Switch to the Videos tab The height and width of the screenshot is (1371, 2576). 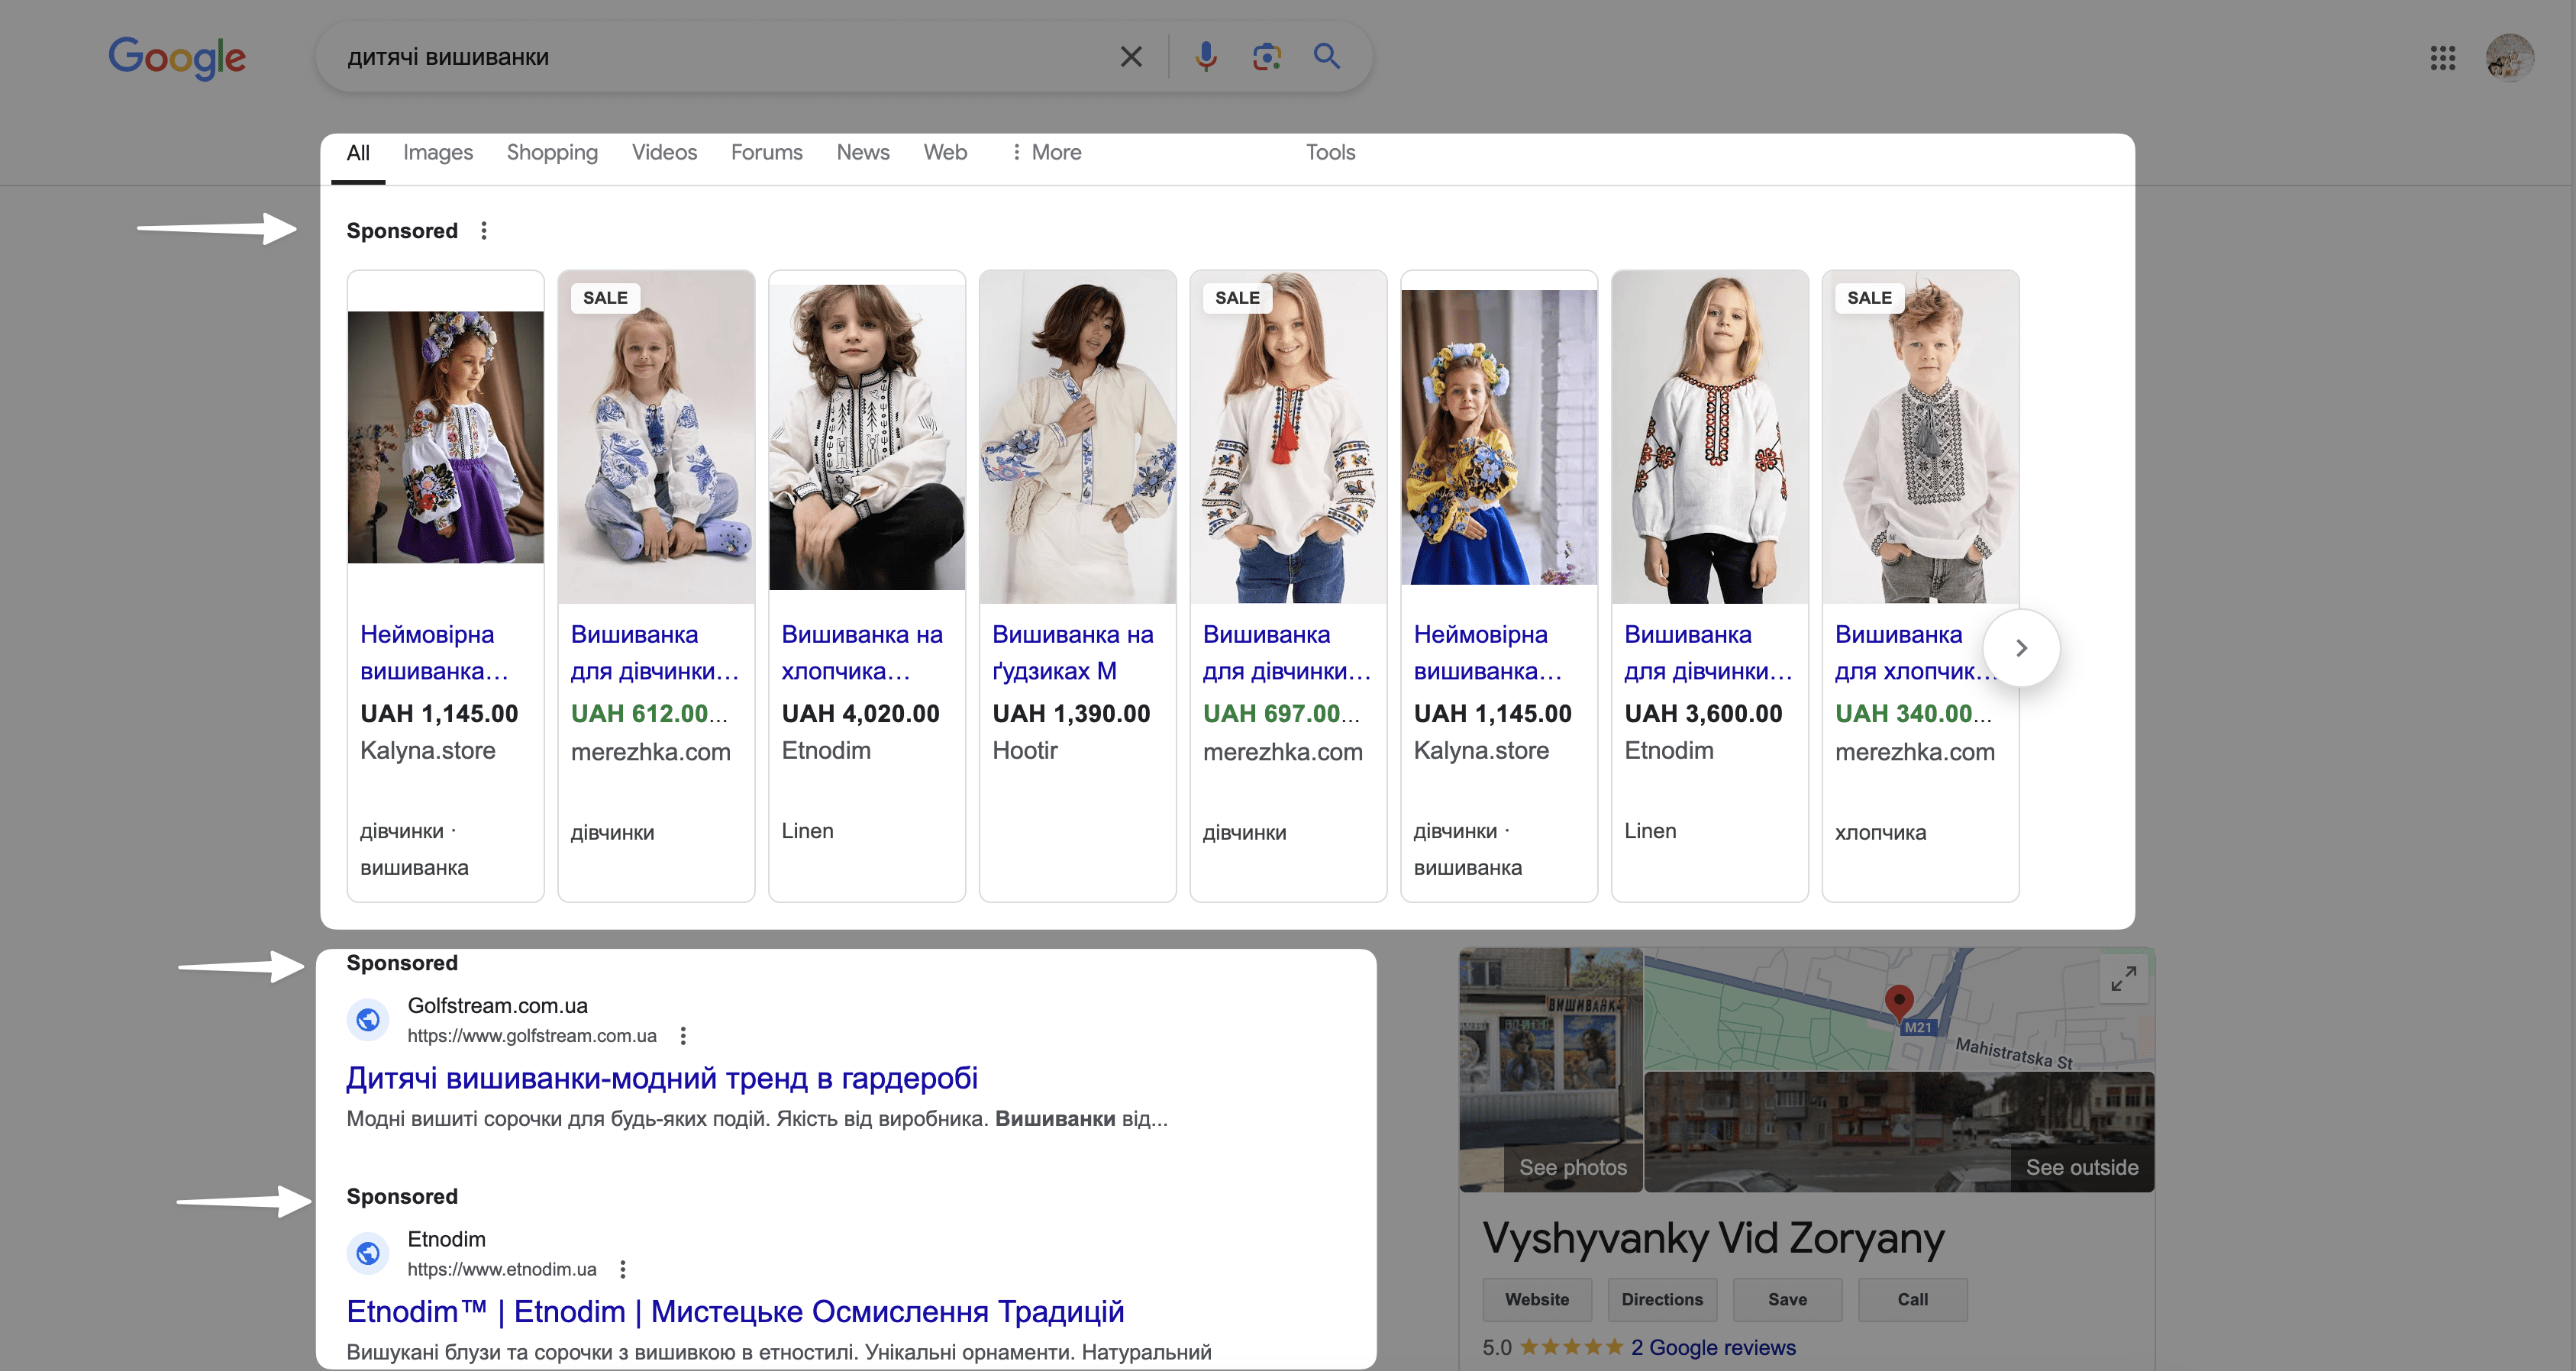(x=664, y=153)
